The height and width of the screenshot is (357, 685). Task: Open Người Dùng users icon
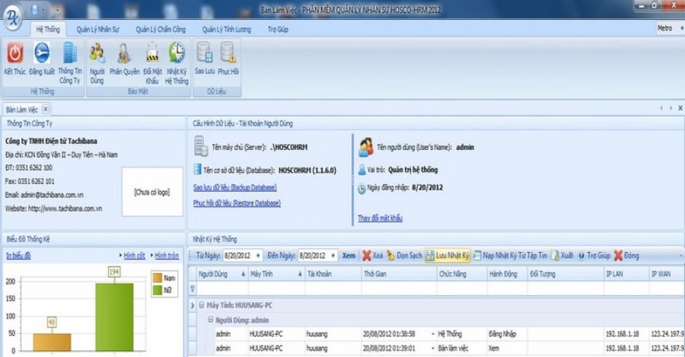[x=97, y=53]
